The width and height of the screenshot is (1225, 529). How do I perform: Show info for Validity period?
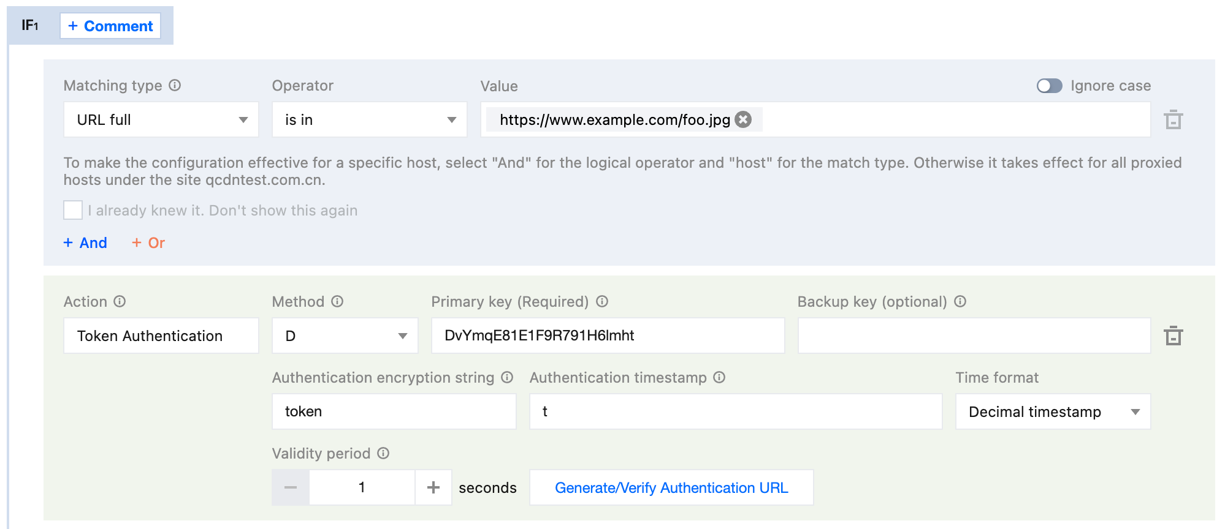point(383,453)
